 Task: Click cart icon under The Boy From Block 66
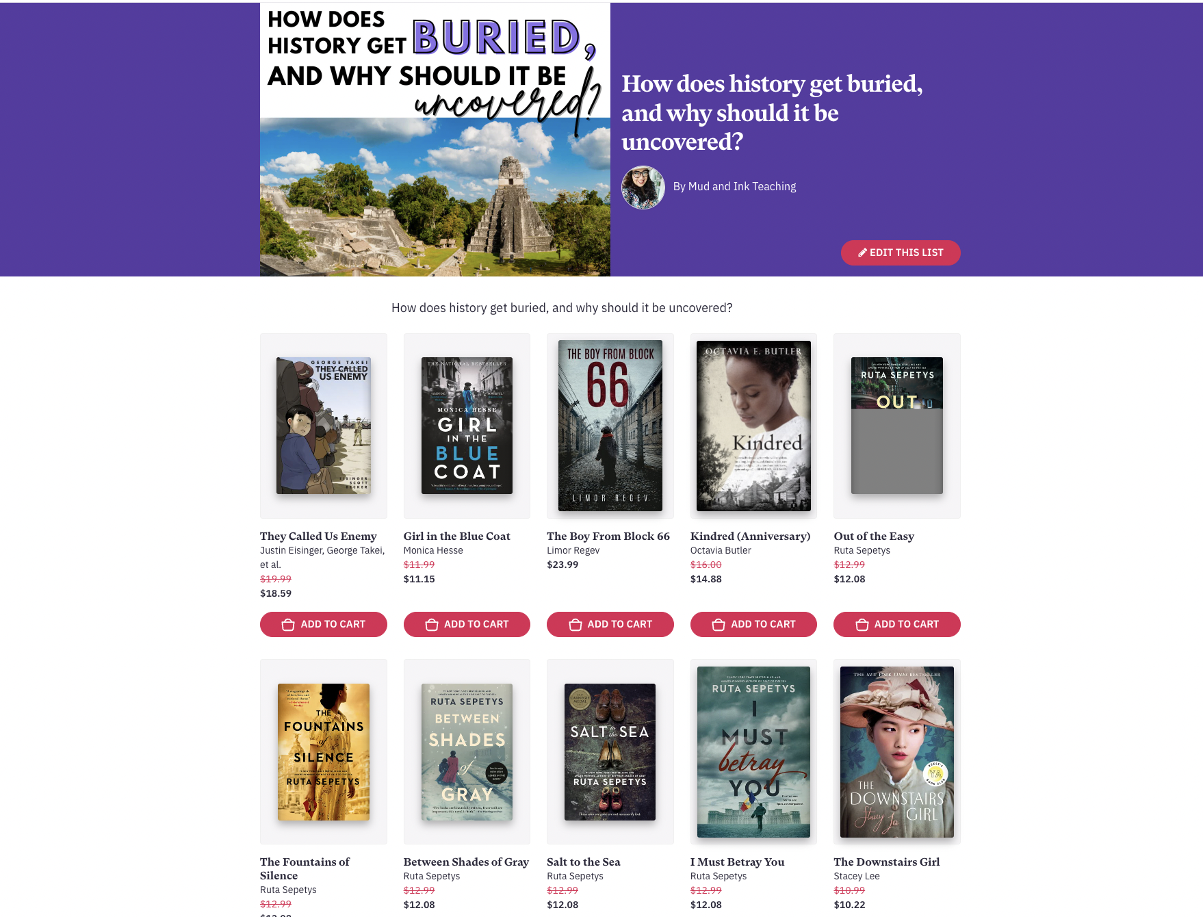[575, 625]
